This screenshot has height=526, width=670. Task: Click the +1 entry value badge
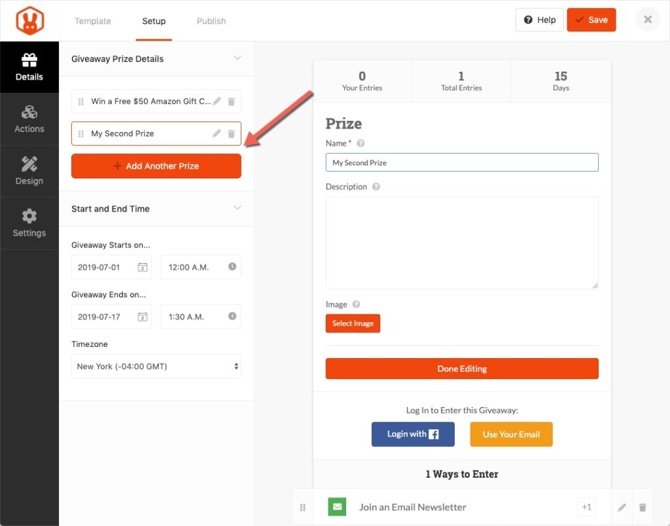point(586,507)
